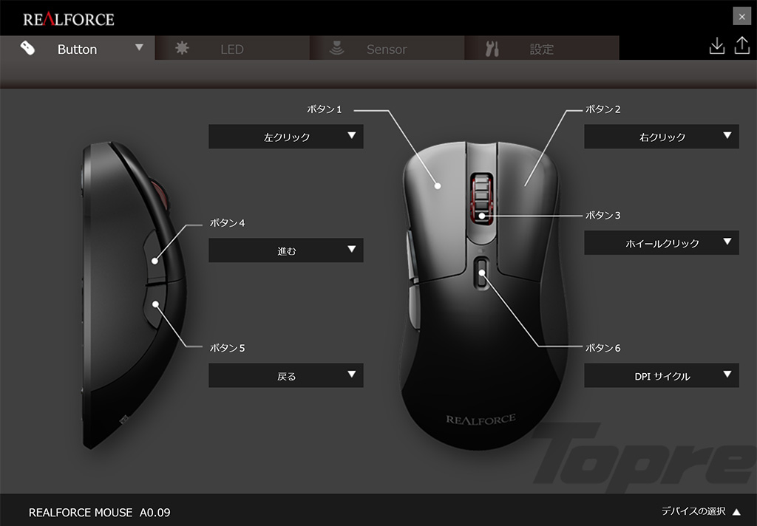Viewport: 757px width, 526px height.
Task: Expand the Button tab dropdown arrow
Action: 139,47
